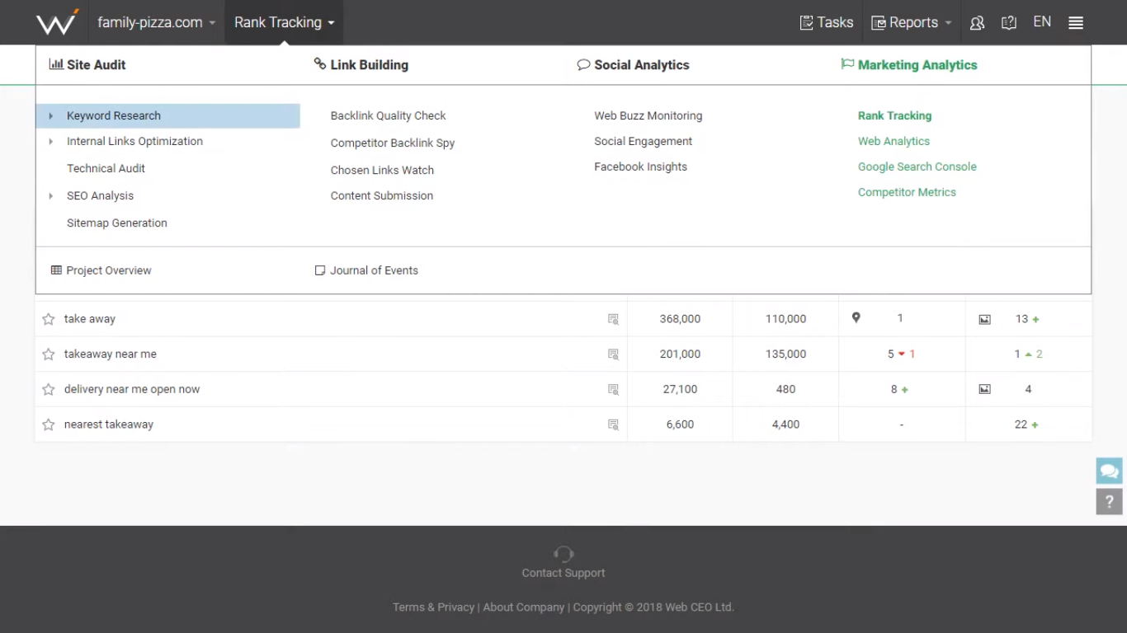Open Terms & Privacy footer link
Viewport: 1127px width, 633px height.
434,607
